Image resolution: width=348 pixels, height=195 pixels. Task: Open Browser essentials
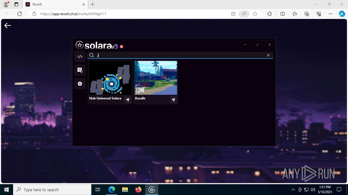click(x=319, y=14)
